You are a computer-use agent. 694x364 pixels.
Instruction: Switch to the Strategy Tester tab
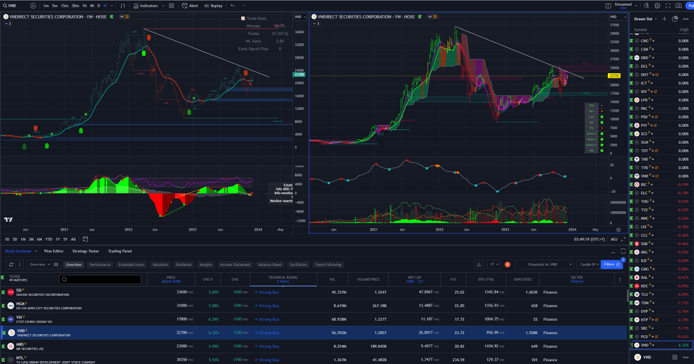[x=86, y=251]
